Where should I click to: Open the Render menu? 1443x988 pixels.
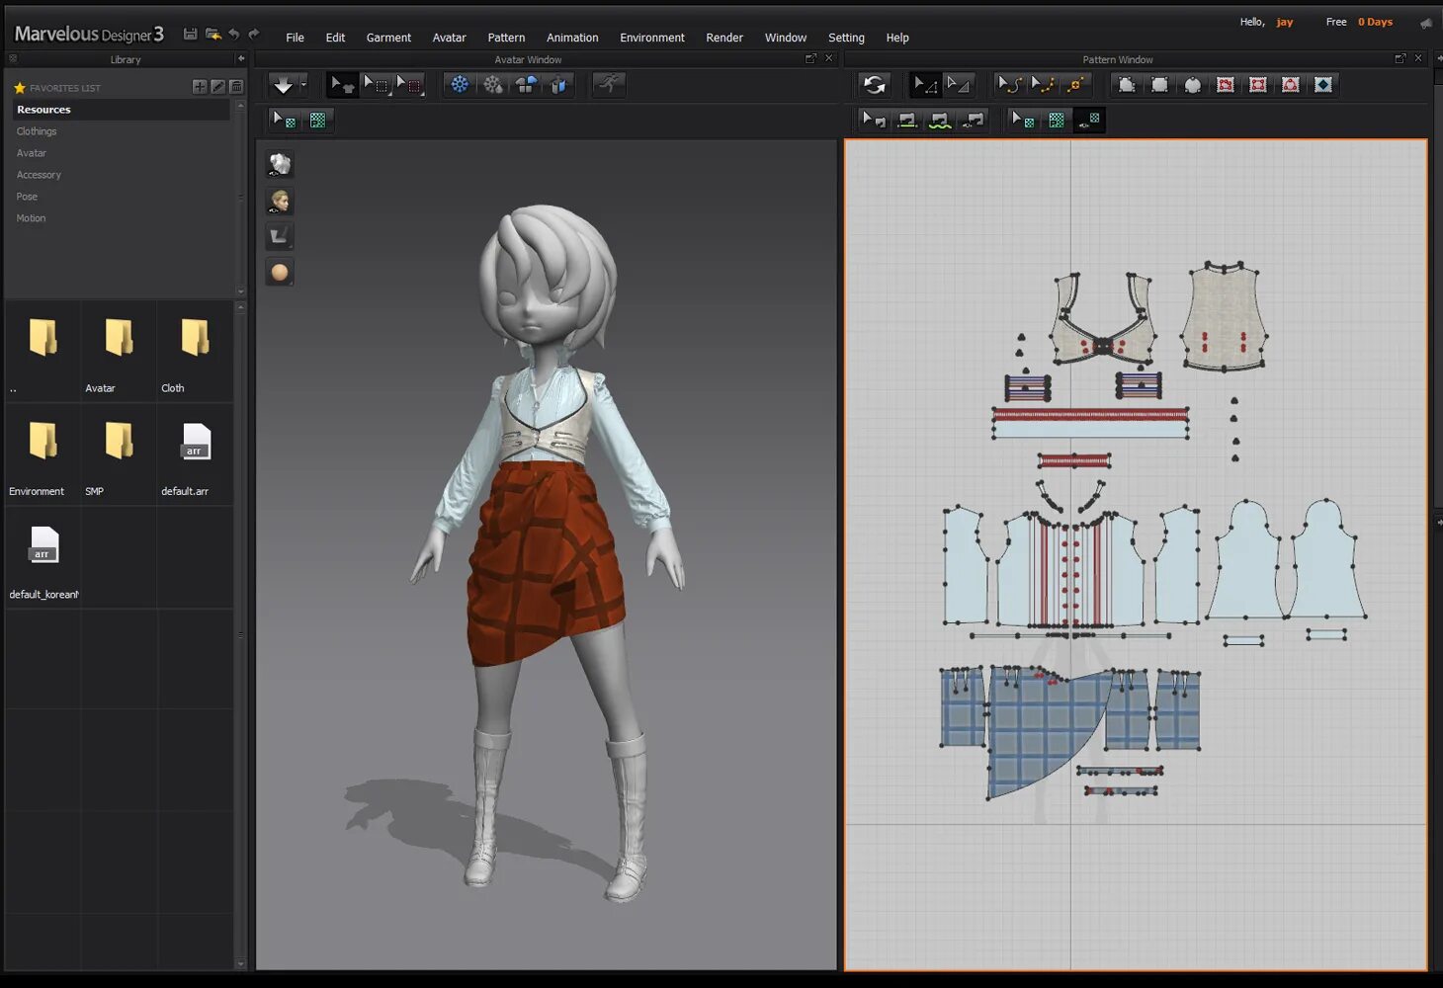coord(723,38)
